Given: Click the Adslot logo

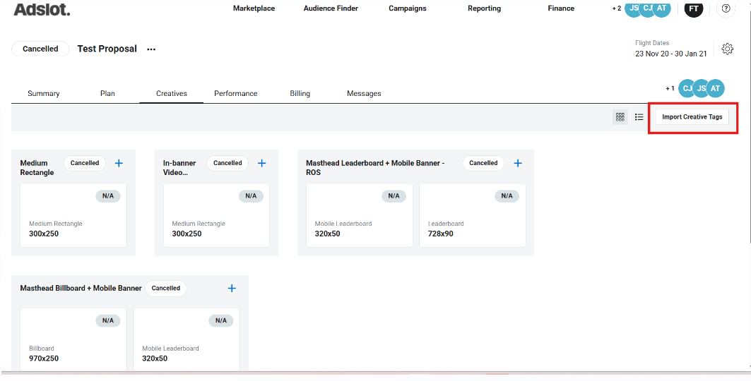Looking at the screenshot, I should click(x=42, y=9).
